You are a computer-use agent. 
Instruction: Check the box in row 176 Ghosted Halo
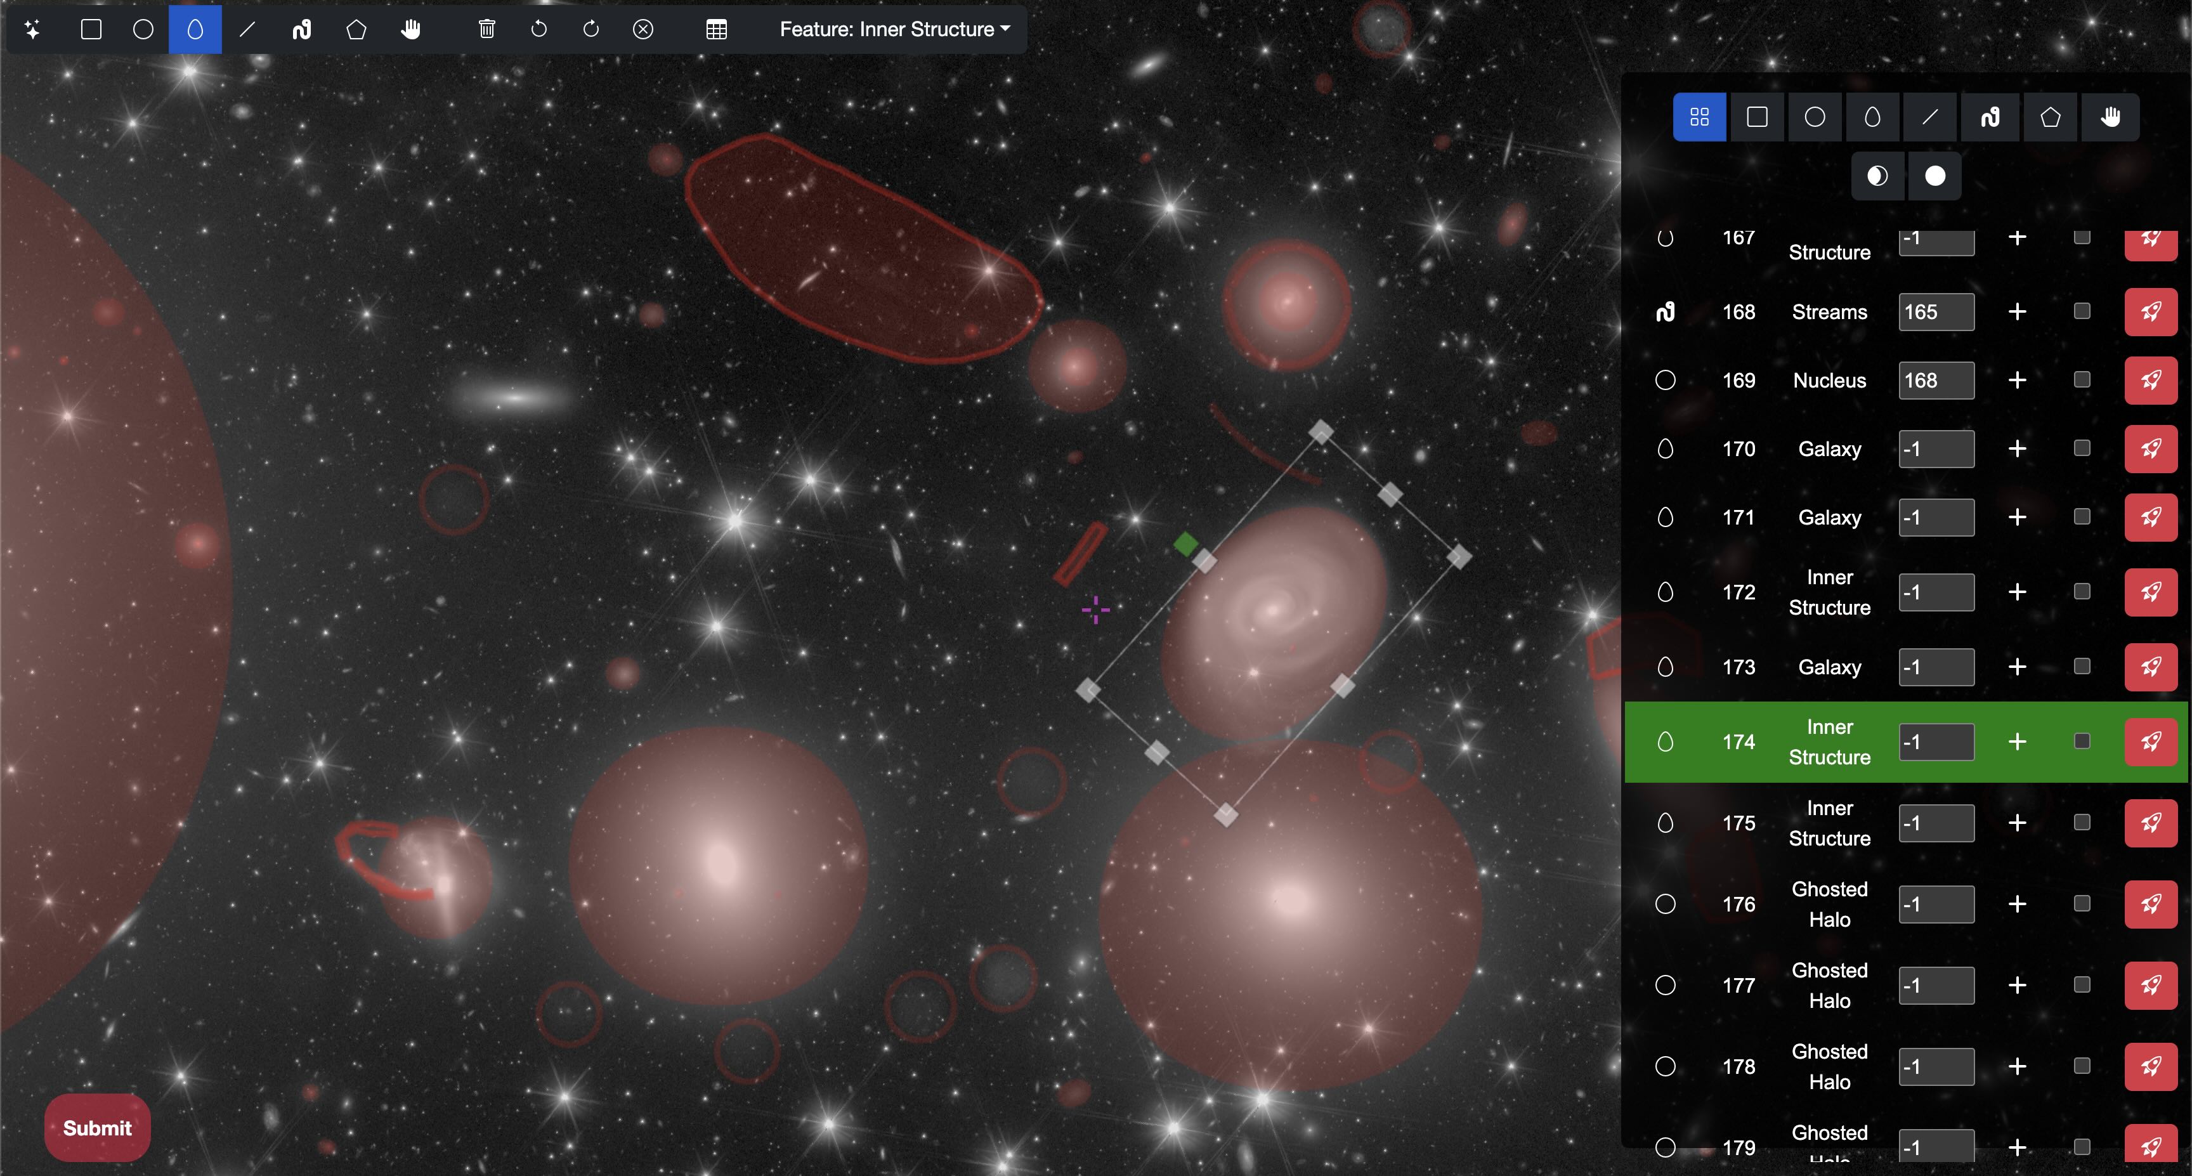coord(2082,904)
